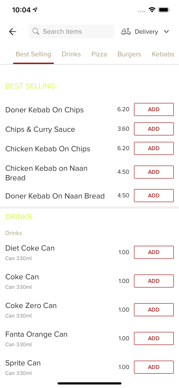
Task: Add Doner Kebab On Chips to order
Action: (154, 109)
